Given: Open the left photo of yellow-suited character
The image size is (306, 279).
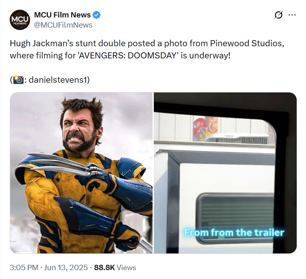Looking at the screenshot, I should pos(81,173).
